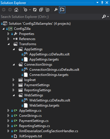Click the Refresh icon
The image size is (110, 139).
pyautogui.click(x=35, y=10)
